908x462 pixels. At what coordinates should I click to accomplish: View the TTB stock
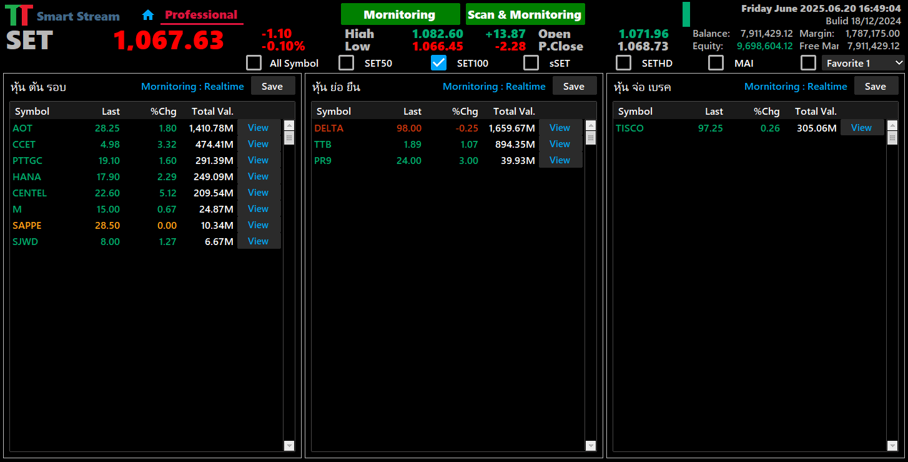pyautogui.click(x=560, y=144)
